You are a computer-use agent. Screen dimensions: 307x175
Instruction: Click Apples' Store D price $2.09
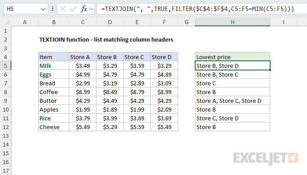tap(164, 109)
